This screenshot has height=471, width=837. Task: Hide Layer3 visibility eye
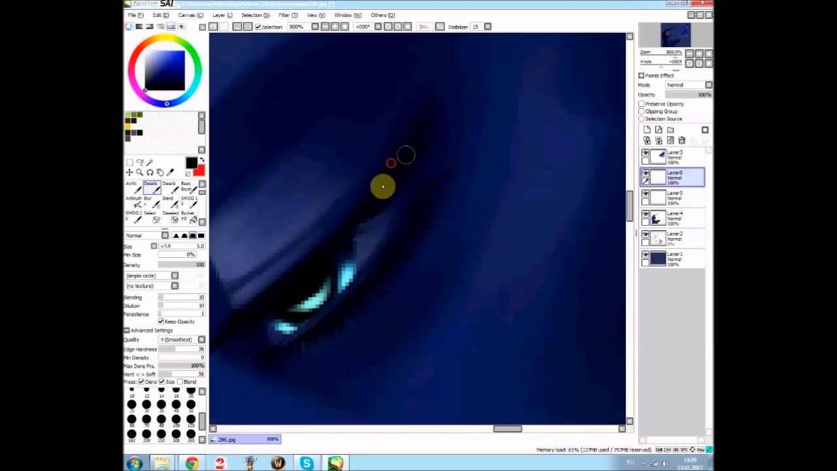pyautogui.click(x=645, y=153)
